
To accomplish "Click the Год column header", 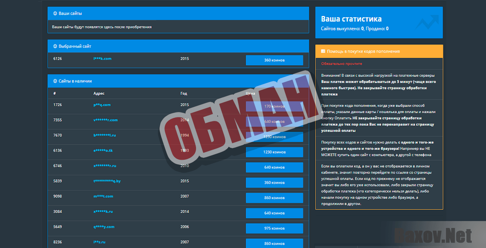I will point(183,94).
